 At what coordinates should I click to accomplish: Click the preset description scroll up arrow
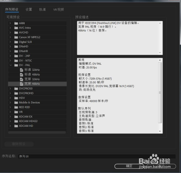point(160,23)
